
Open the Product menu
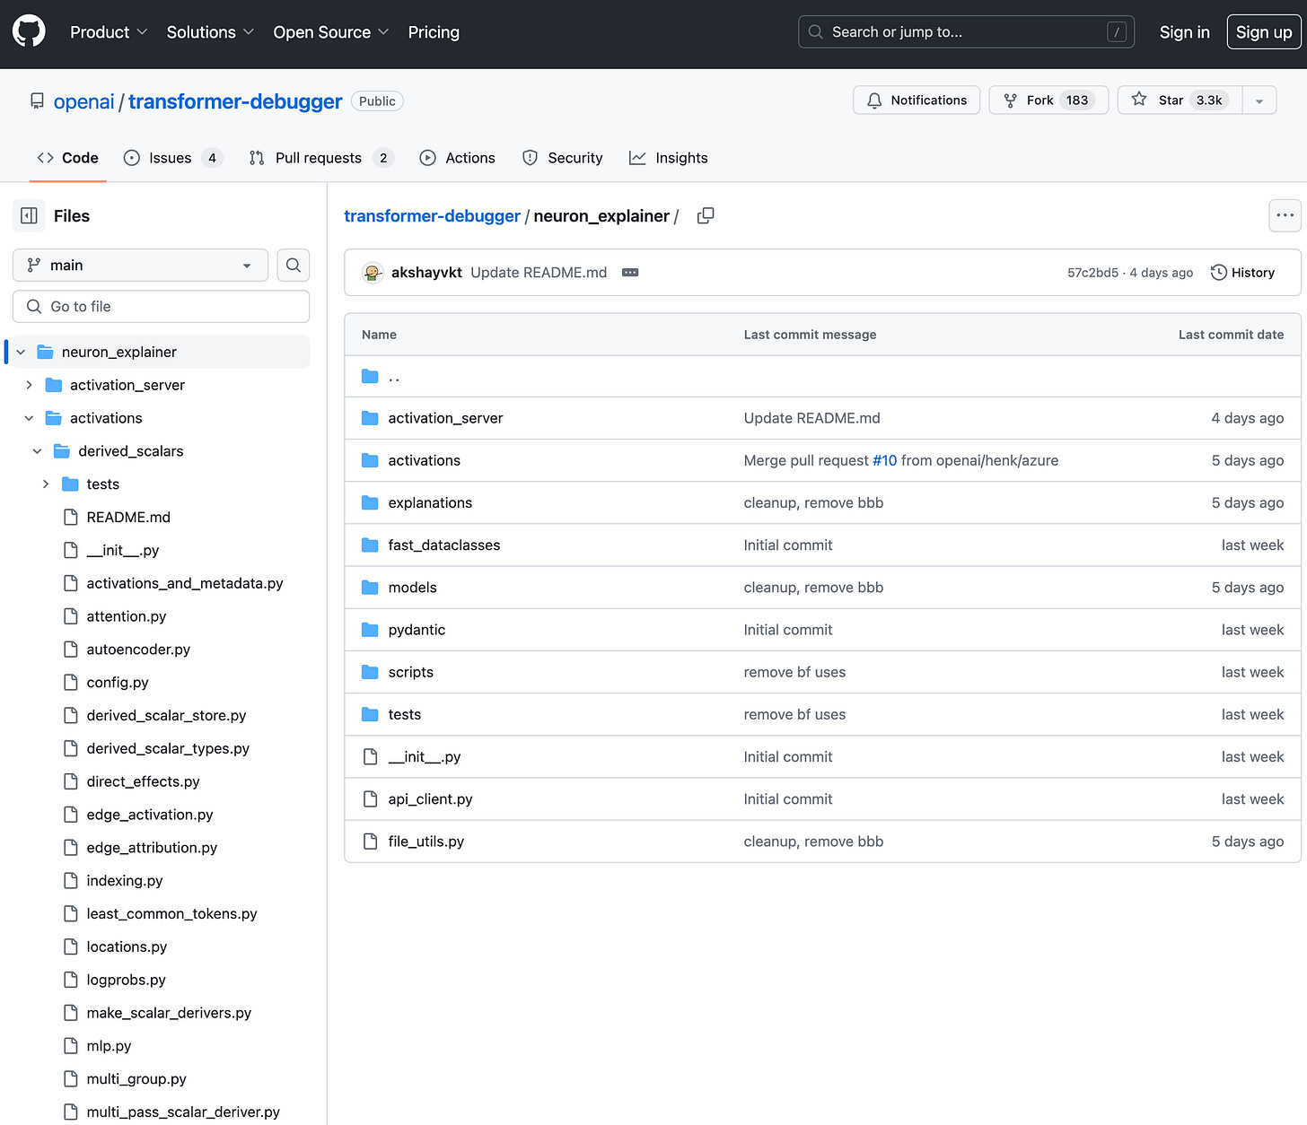coord(109,32)
